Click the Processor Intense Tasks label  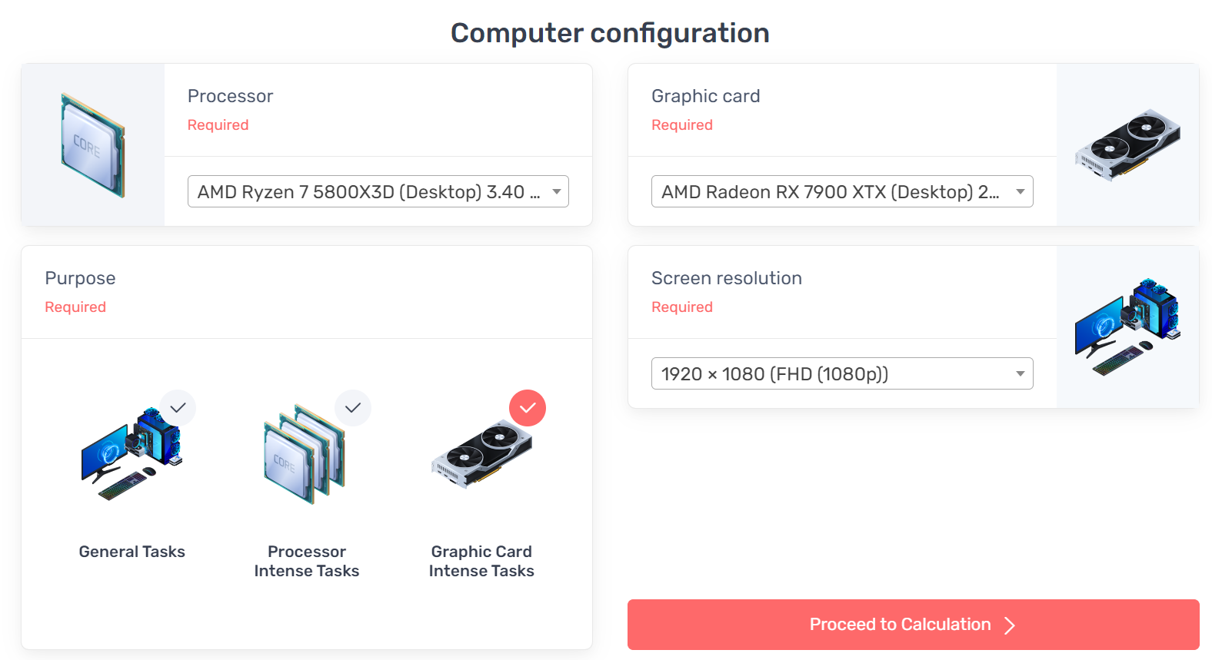pos(307,561)
